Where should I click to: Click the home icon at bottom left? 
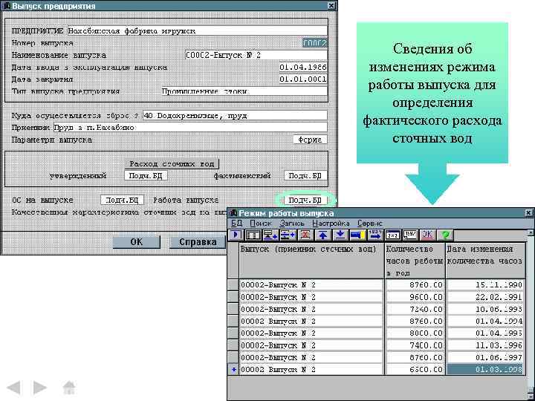click(x=69, y=388)
